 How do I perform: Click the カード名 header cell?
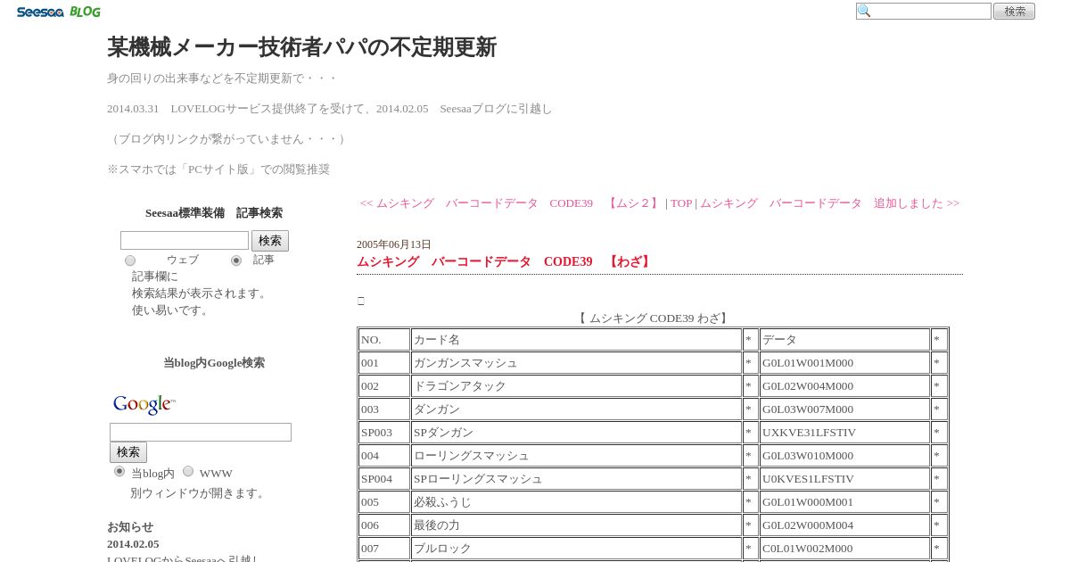[576, 340]
